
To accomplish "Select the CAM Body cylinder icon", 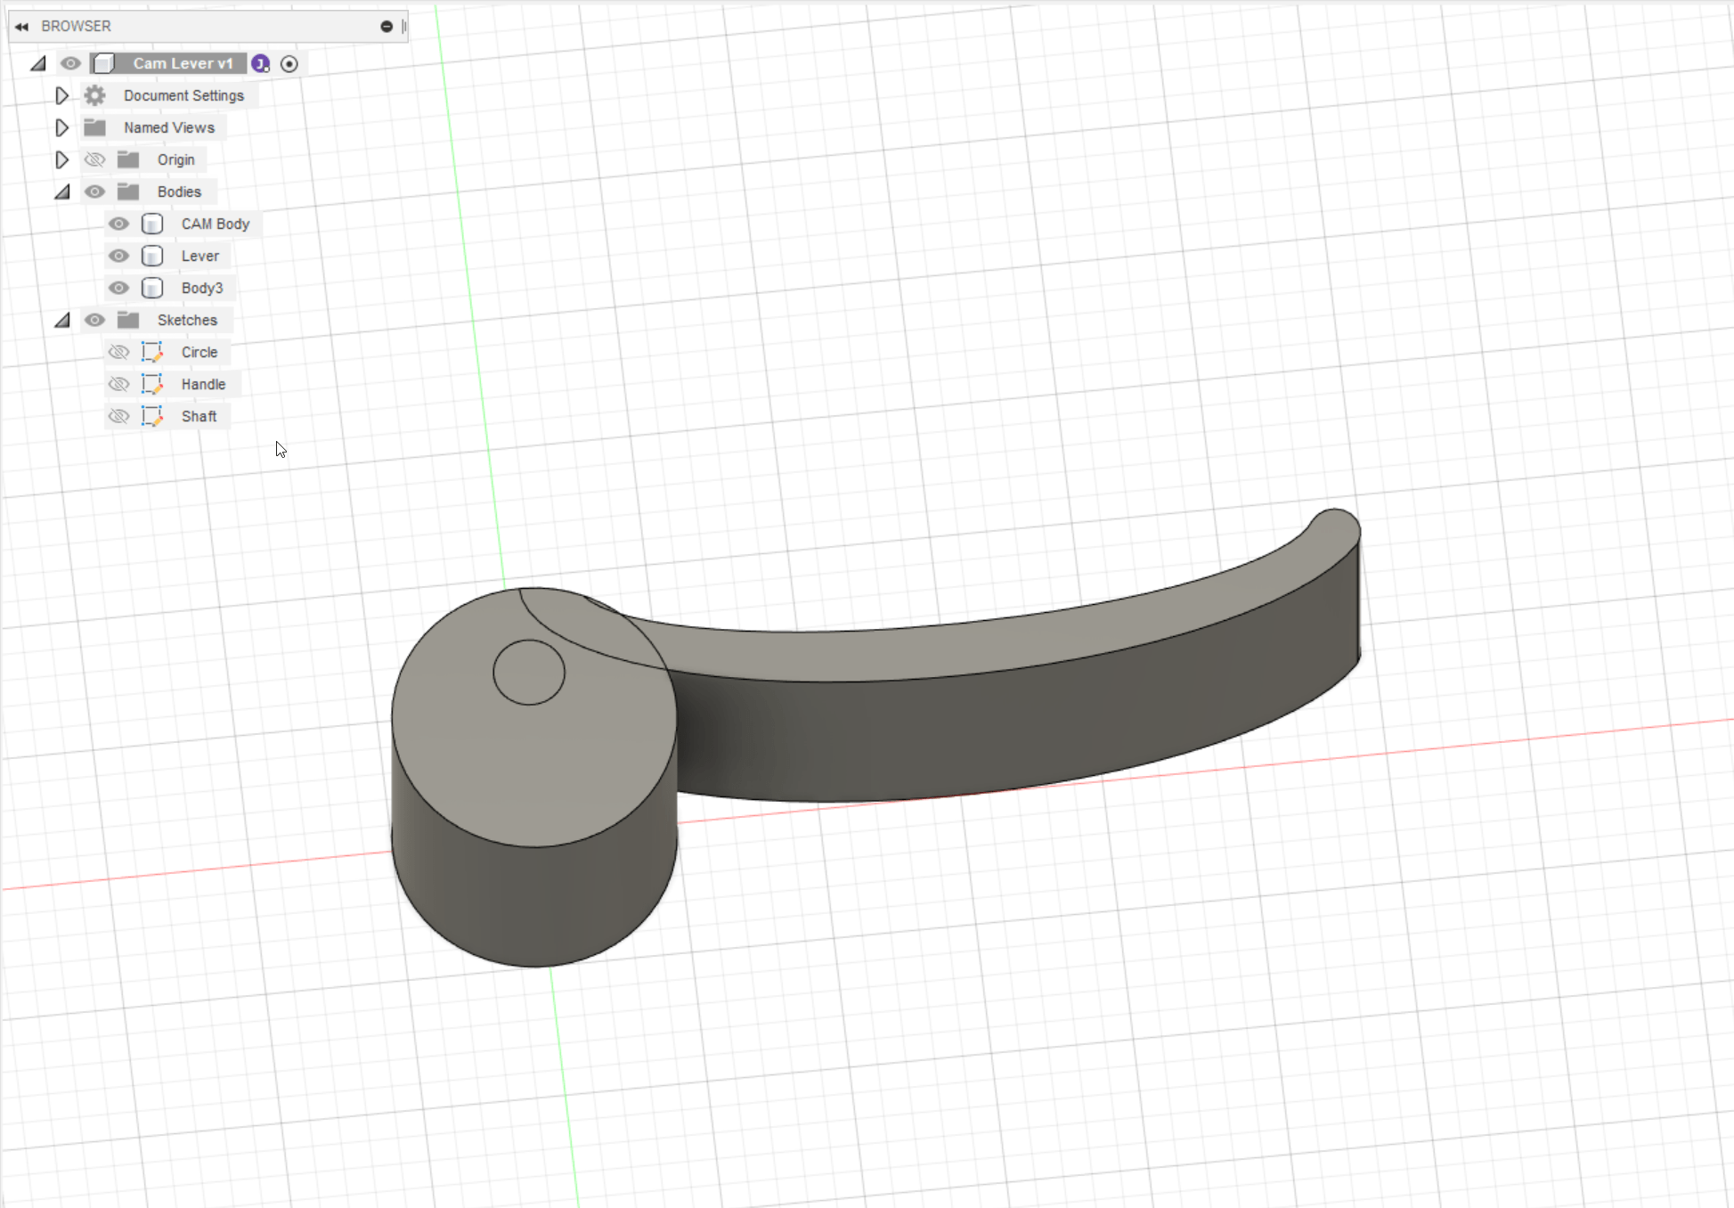I will coord(152,224).
